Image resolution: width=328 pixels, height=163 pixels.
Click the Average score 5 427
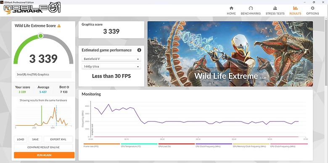point(43,92)
